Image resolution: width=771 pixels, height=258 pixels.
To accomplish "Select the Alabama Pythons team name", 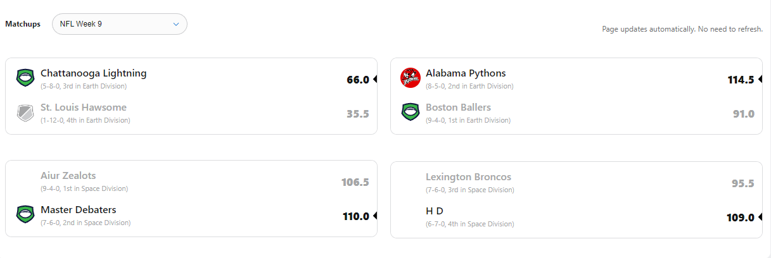I will click(466, 73).
